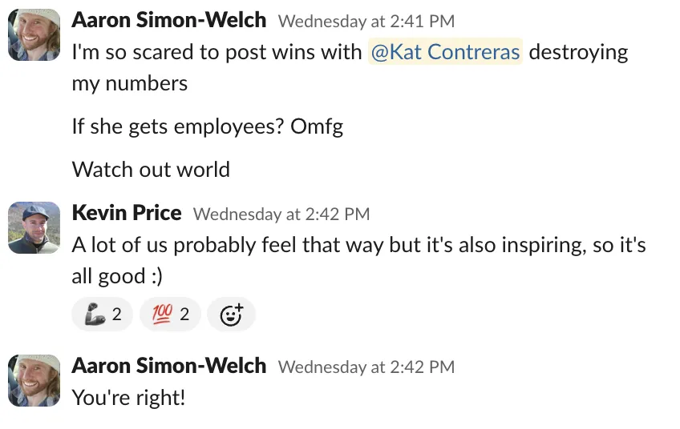Click Aaron Simon-Welch name above "You're right!"
The image size is (680, 429).
click(168, 366)
